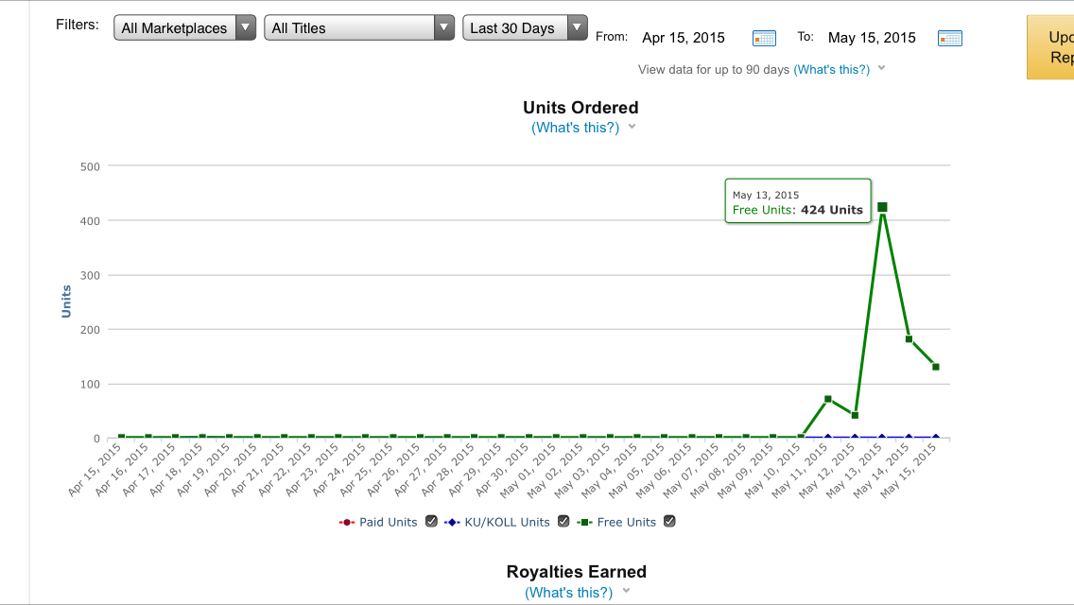Click the KU/KOLL Units blue legend marker
The width and height of the screenshot is (1074, 605).
[x=452, y=522]
